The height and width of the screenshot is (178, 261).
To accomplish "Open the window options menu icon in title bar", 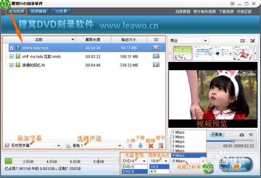I will pos(232,3).
